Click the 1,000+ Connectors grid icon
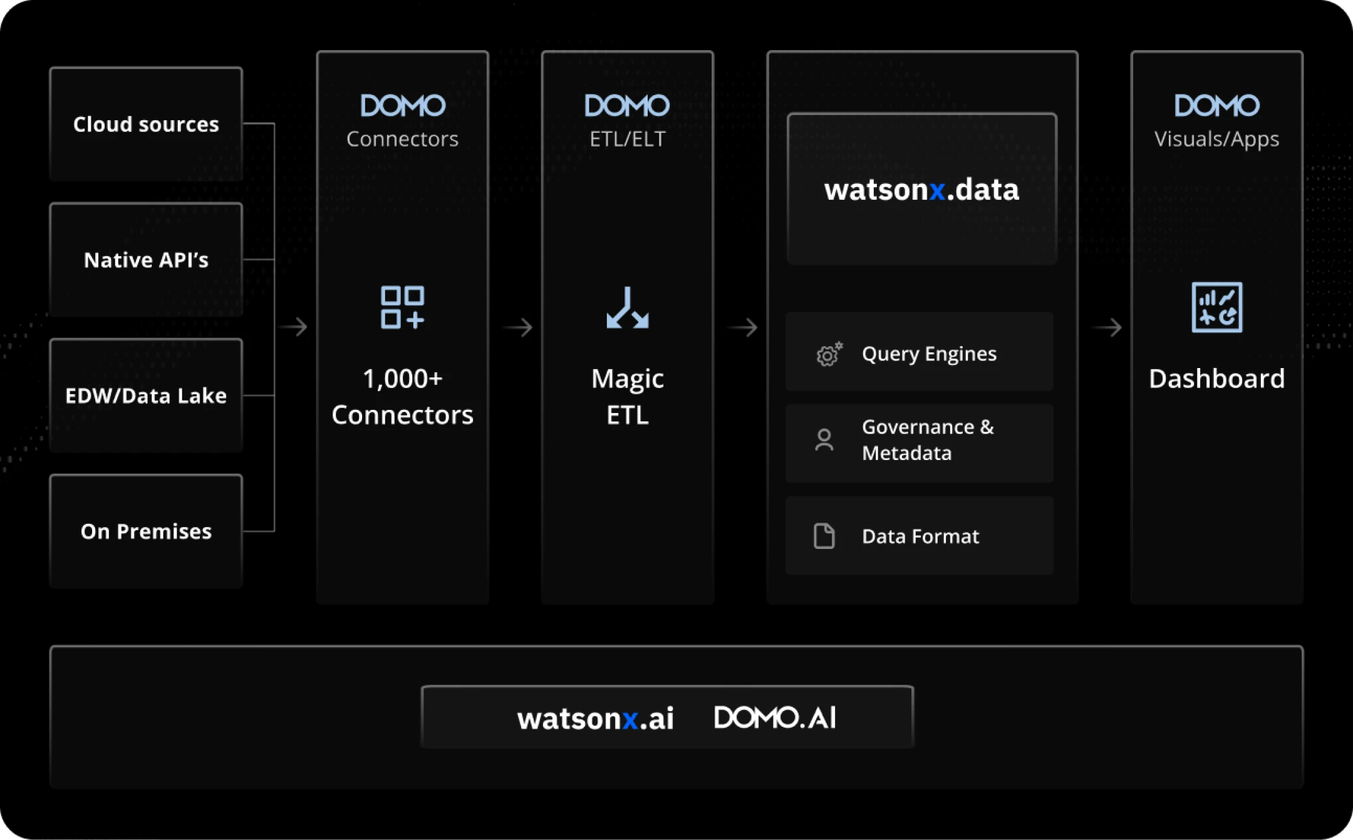The image size is (1353, 840). pos(402,307)
